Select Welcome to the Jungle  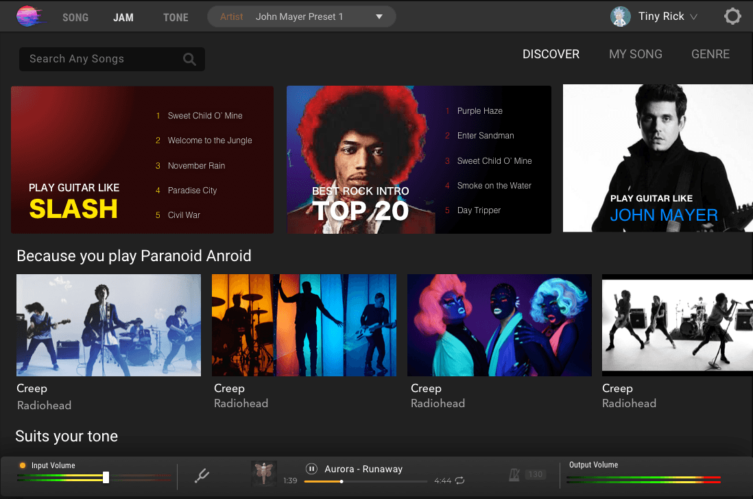coord(209,140)
